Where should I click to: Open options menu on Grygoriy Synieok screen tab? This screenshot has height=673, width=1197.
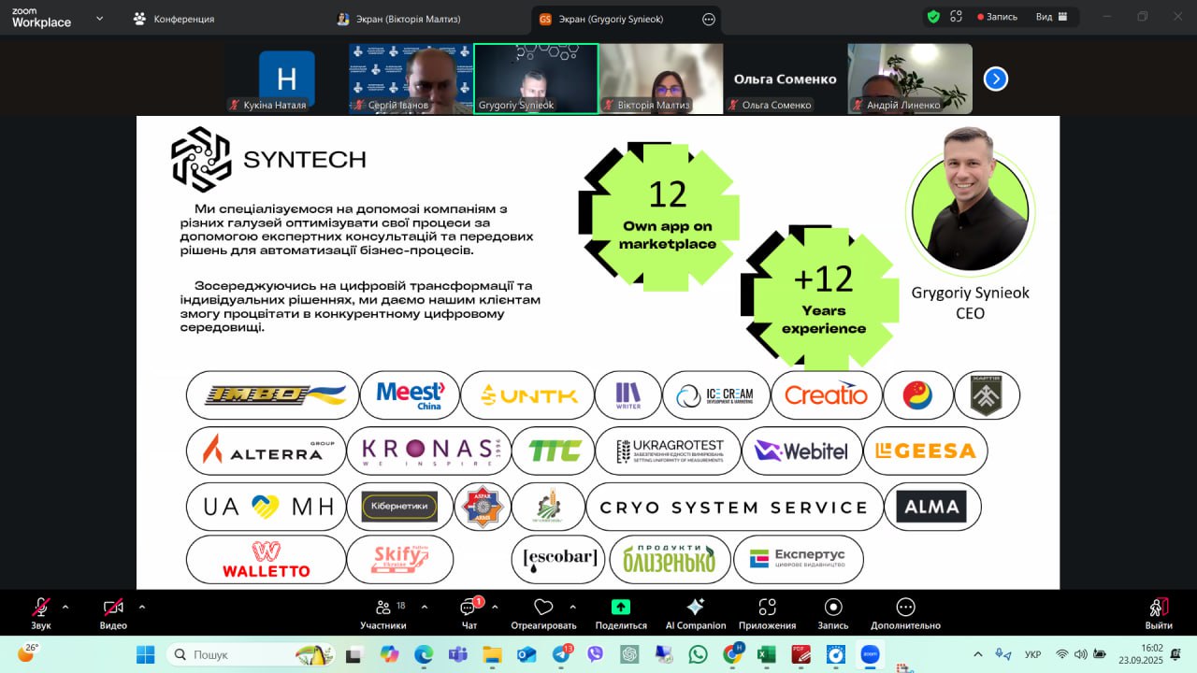708,19
